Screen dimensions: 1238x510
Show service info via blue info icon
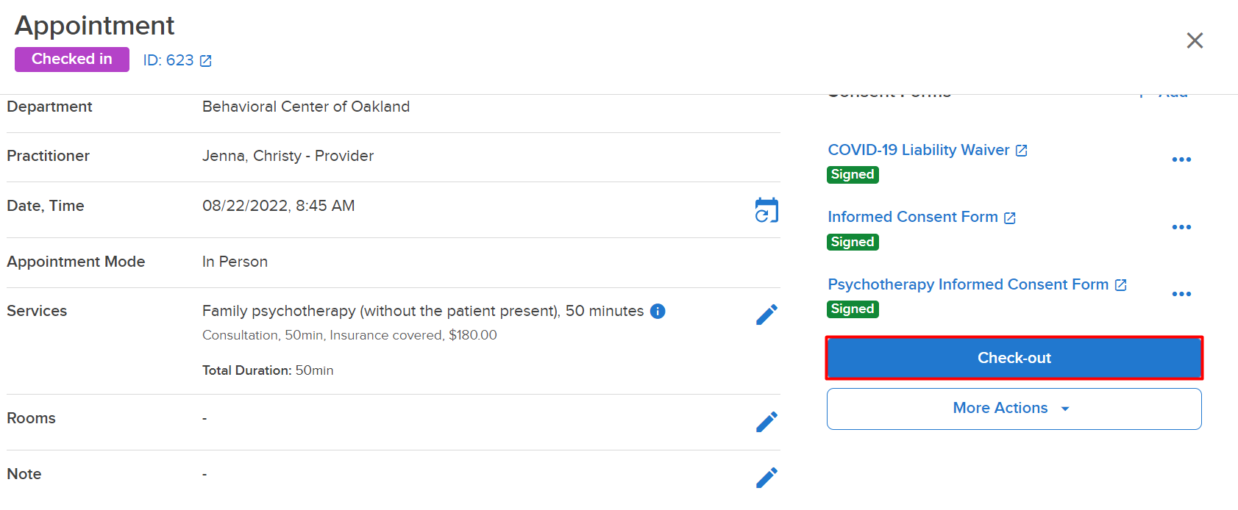pyautogui.click(x=658, y=312)
